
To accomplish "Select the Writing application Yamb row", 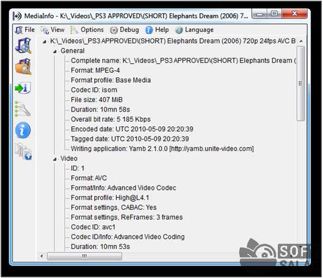I will [163, 149].
